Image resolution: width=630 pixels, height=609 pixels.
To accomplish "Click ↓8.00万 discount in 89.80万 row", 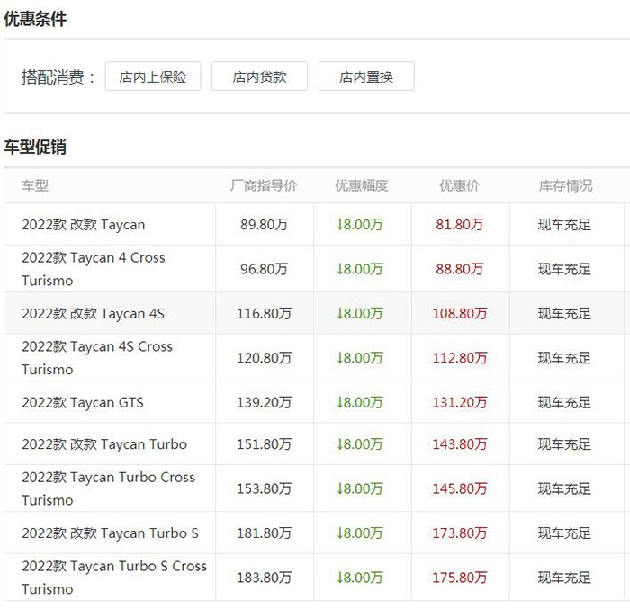I will click(x=360, y=225).
